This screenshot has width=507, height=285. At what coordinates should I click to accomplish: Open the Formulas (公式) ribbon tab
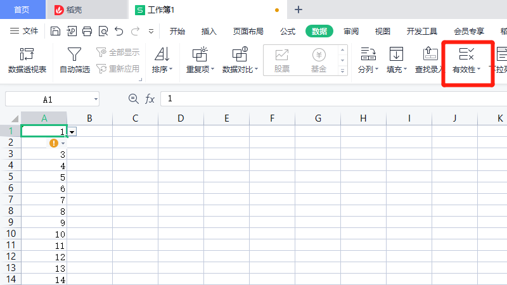[288, 31]
